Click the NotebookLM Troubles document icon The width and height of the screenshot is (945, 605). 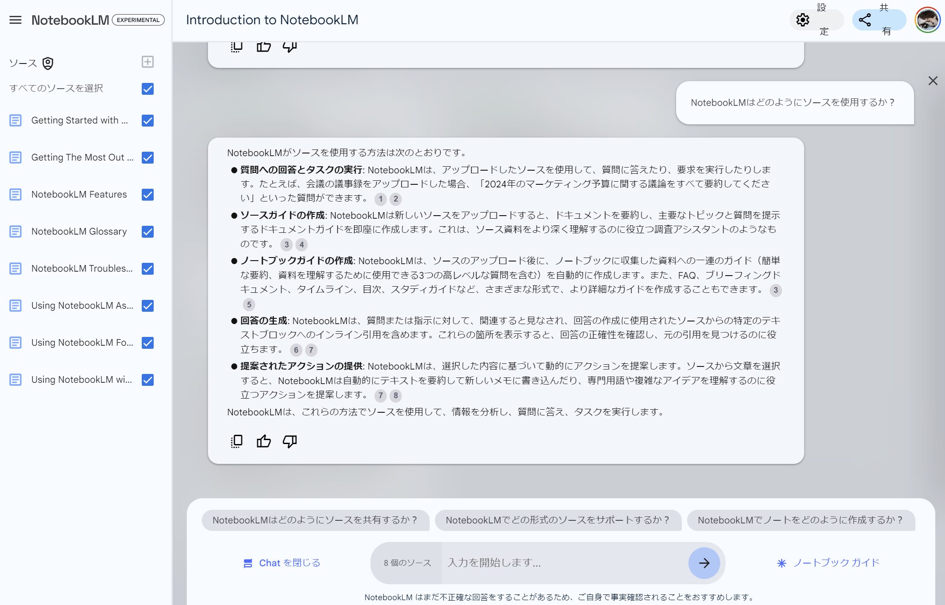(15, 269)
